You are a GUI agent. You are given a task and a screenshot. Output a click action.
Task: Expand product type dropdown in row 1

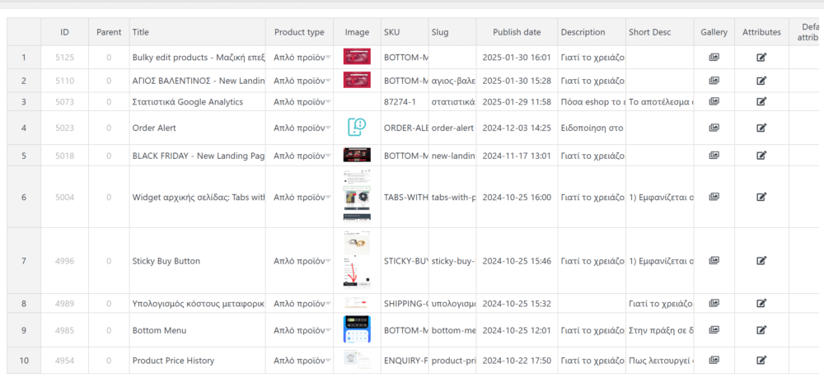coord(328,58)
